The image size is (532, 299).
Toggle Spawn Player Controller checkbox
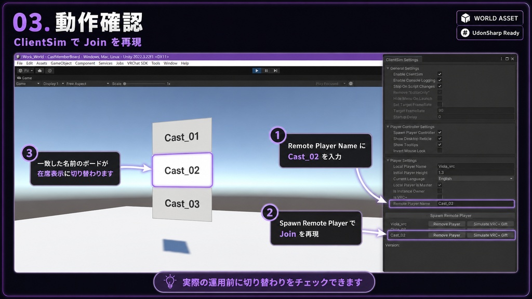[x=440, y=132]
